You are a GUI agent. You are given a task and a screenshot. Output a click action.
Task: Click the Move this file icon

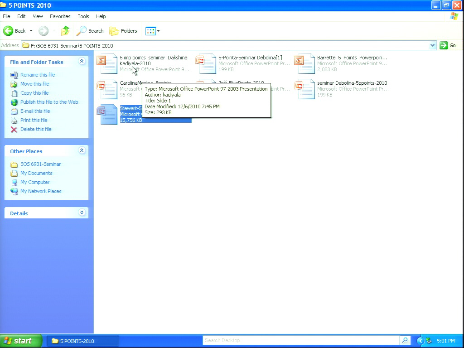pos(14,84)
